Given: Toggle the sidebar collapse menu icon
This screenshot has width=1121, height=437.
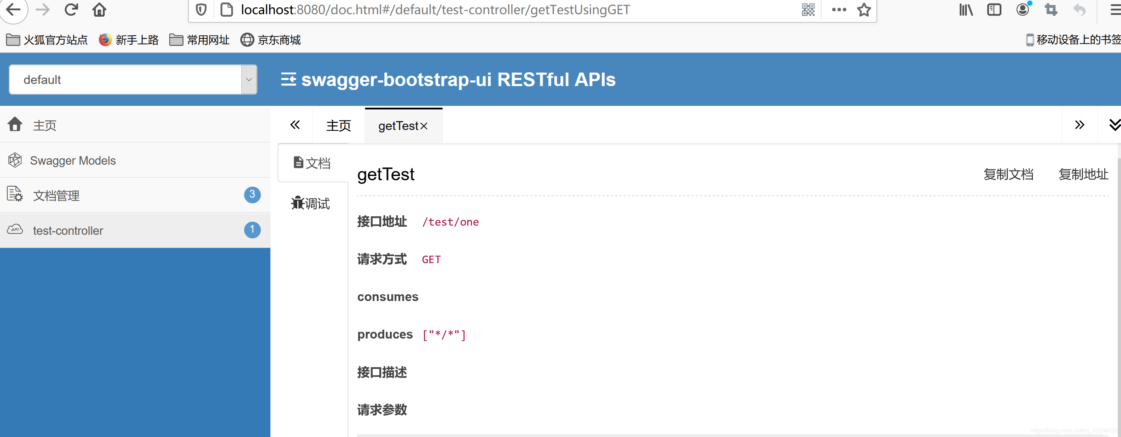Looking at the screenshot, I should click(289, 79).
